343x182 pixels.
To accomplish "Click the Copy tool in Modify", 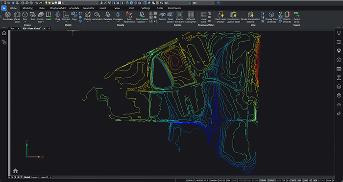I will point(74,16).
